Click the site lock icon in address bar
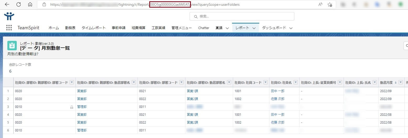This screenshot has width=408, height=138. coord(44,4)
